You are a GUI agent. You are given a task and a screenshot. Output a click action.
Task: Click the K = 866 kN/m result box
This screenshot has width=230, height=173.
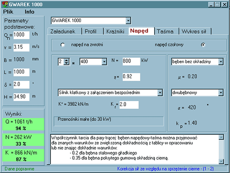[23, 156]
